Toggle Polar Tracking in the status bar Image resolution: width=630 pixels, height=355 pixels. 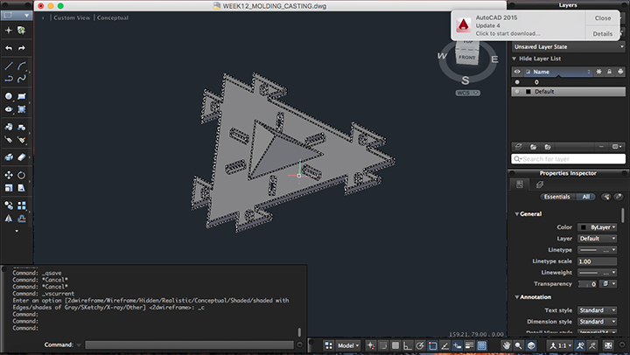coord(420,345)
